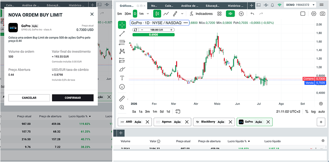The height and width of the screenshot is (162, 329).
Task: Expand the chart style dropdown arrow
Action: pos(182,13)
